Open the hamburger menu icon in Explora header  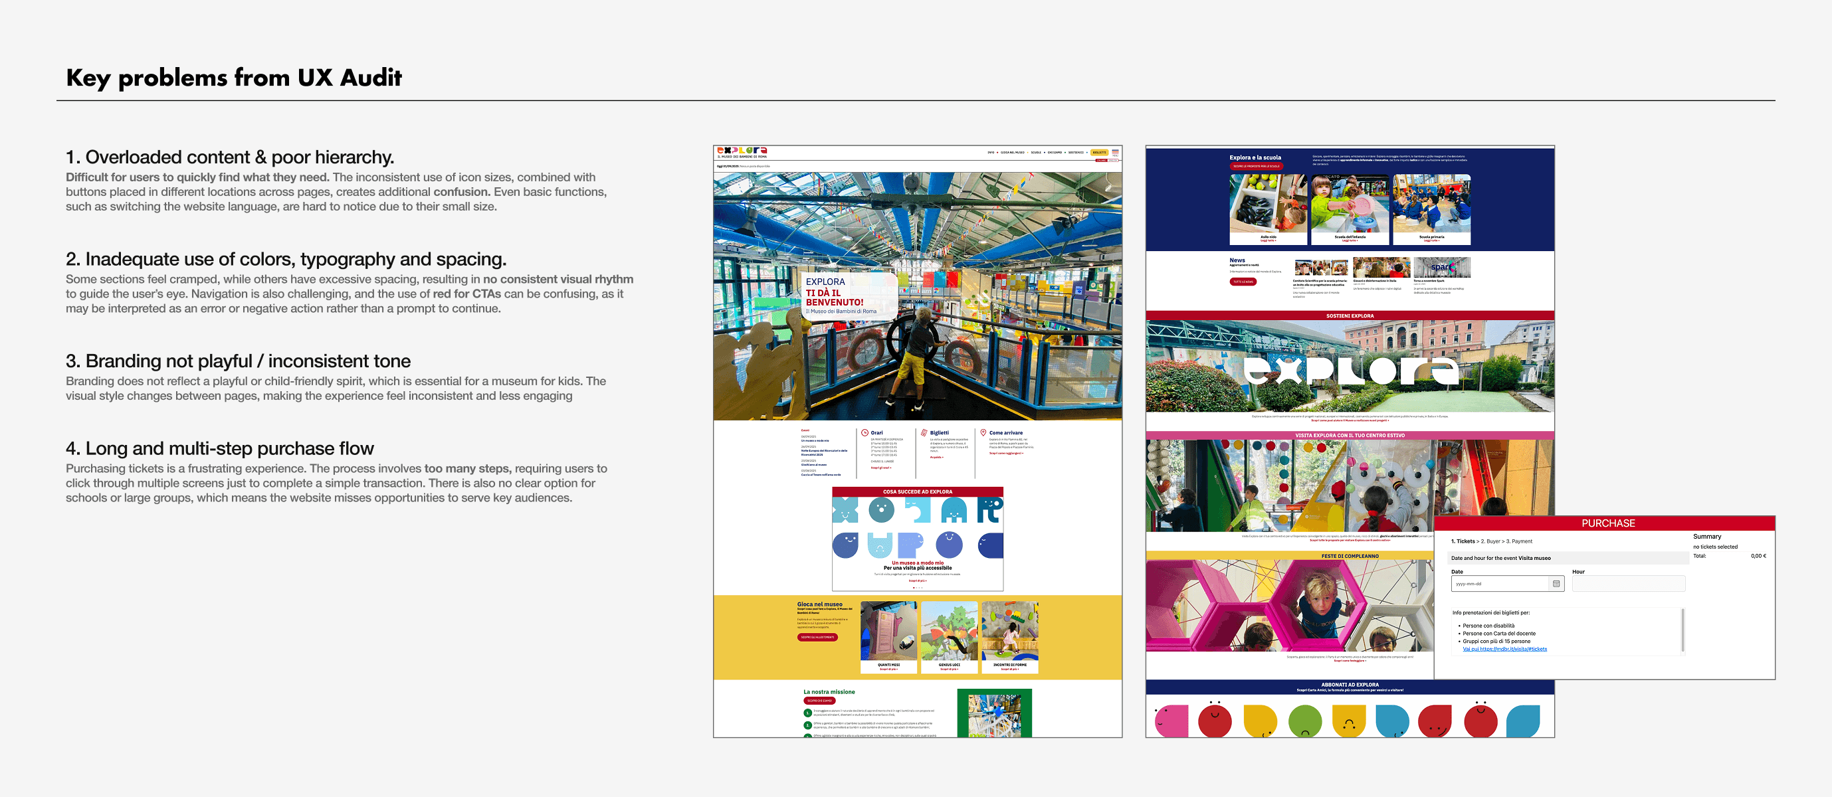pos(1114,152)
